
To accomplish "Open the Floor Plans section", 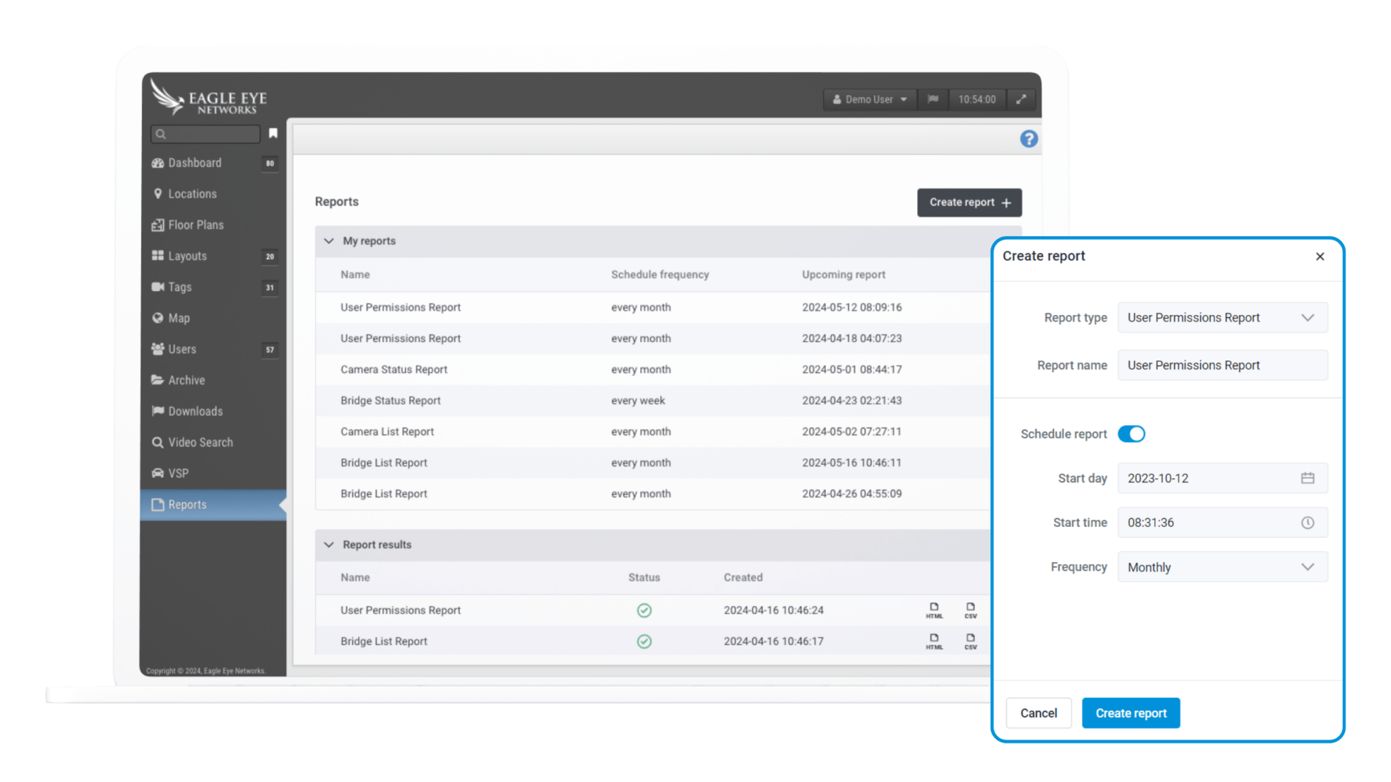I will 195,225.
